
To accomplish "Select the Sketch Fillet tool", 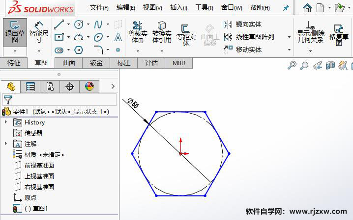I will point(98,50).
